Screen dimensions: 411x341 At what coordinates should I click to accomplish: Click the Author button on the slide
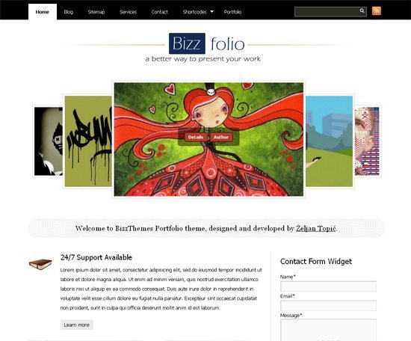coord(221,137)
